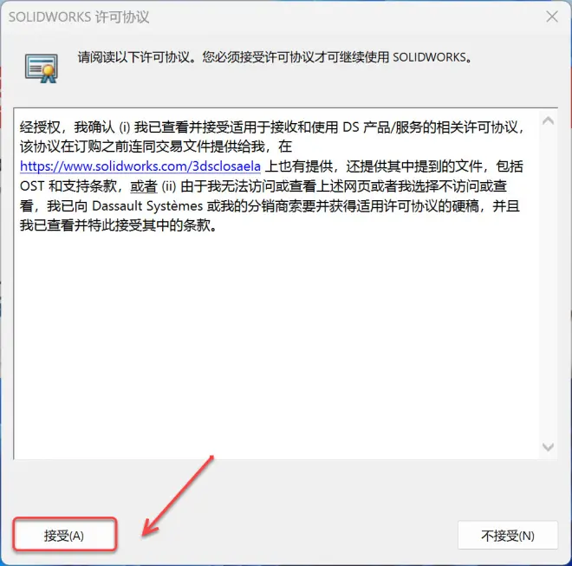Decline with the 不接受(N) button
Image resolution: width=572 pixels, height=566 pixels.
click(507, 536)
